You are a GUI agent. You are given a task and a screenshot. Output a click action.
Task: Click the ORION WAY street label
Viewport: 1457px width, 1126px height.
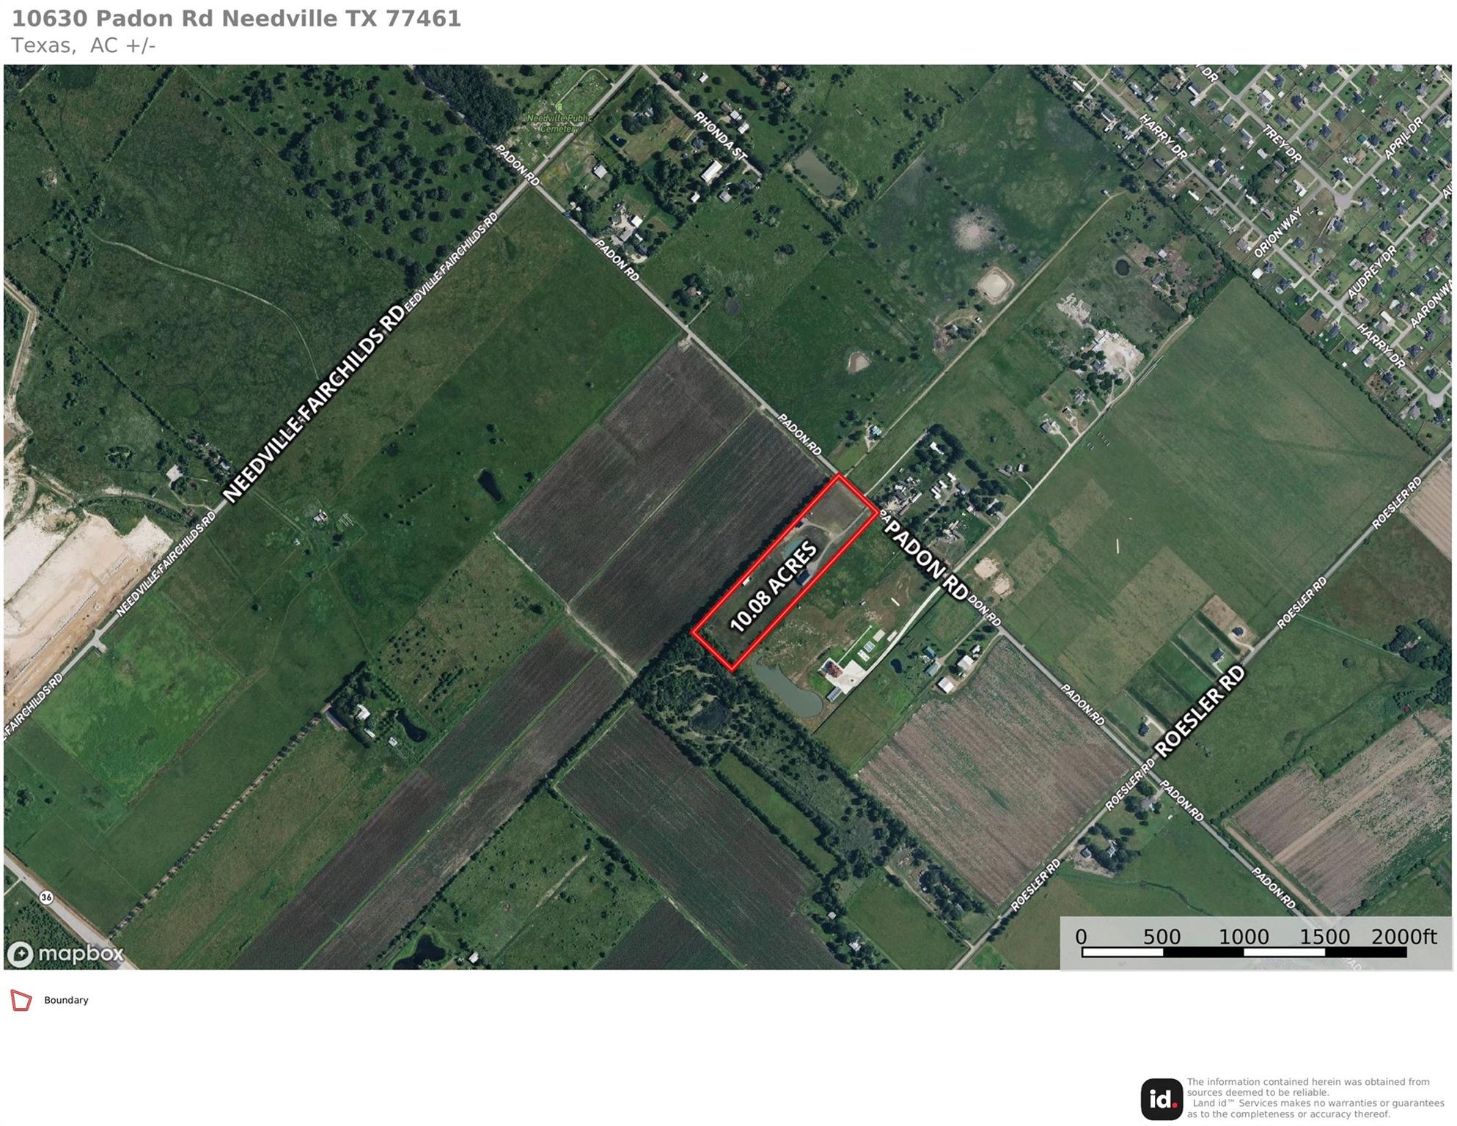point(1277,232)
